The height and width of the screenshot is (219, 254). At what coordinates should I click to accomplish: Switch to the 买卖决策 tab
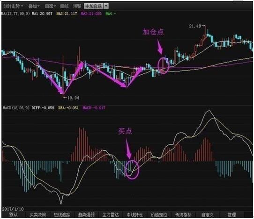pos(37,215)
